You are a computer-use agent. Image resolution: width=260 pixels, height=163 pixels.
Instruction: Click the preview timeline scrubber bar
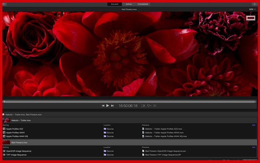pyautogui.click(x=130, y=102)
